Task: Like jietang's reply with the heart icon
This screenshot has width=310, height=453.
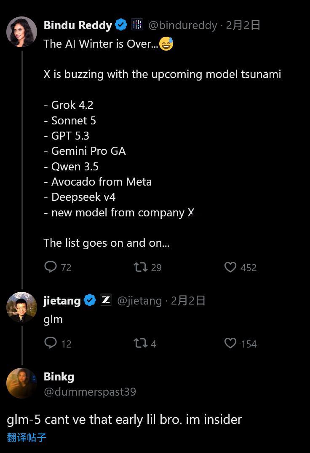Action: pyautogui.click(x=230, y=343)
